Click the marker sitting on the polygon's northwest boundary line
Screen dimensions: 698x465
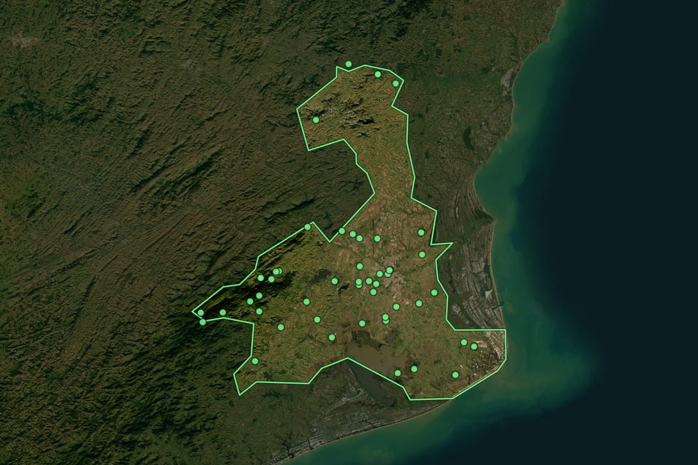[x=307, y=227]
